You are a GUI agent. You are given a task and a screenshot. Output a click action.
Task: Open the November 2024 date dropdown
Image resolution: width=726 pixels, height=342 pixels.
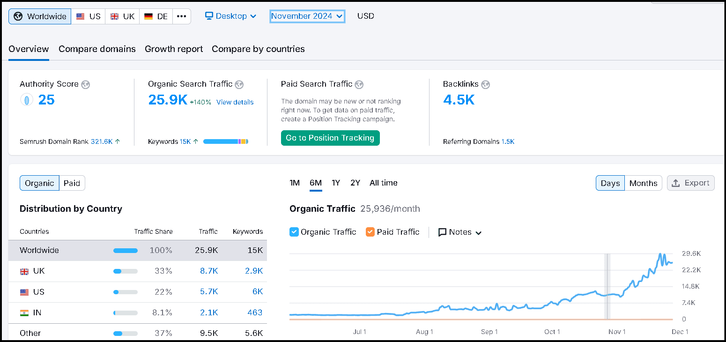307,16
